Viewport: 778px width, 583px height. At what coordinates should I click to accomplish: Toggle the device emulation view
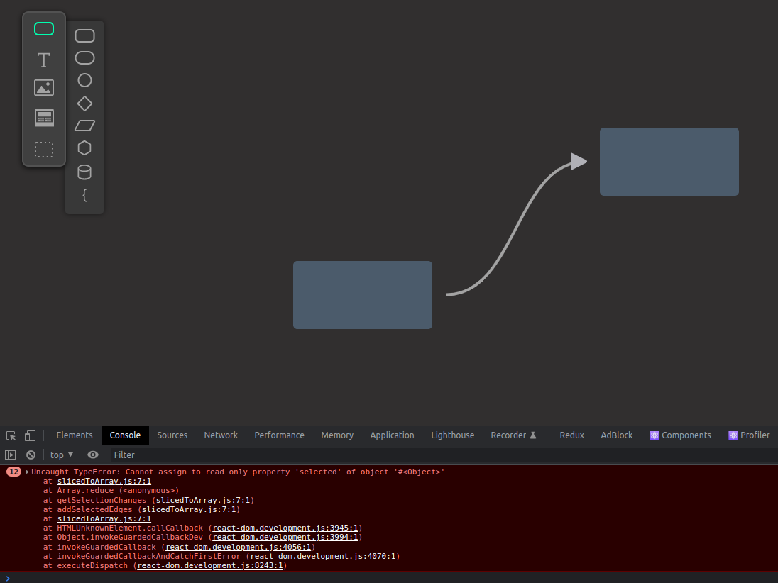point(29,435)
